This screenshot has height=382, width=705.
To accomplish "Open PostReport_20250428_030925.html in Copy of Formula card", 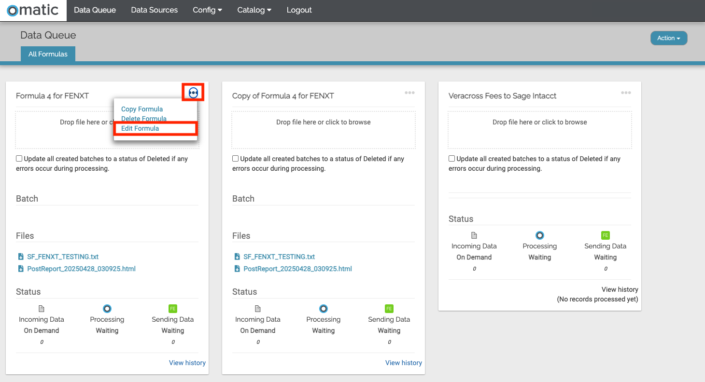I will click(297, 269).
